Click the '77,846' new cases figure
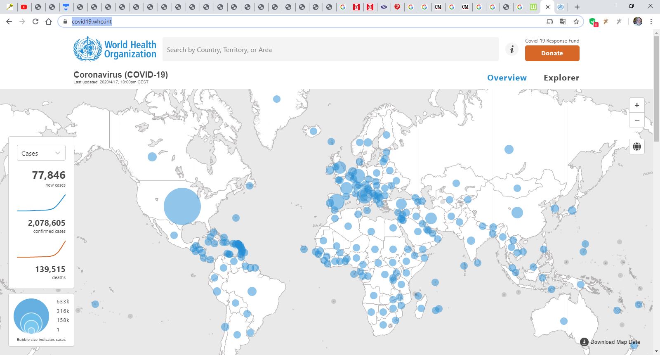 [49, 175]
